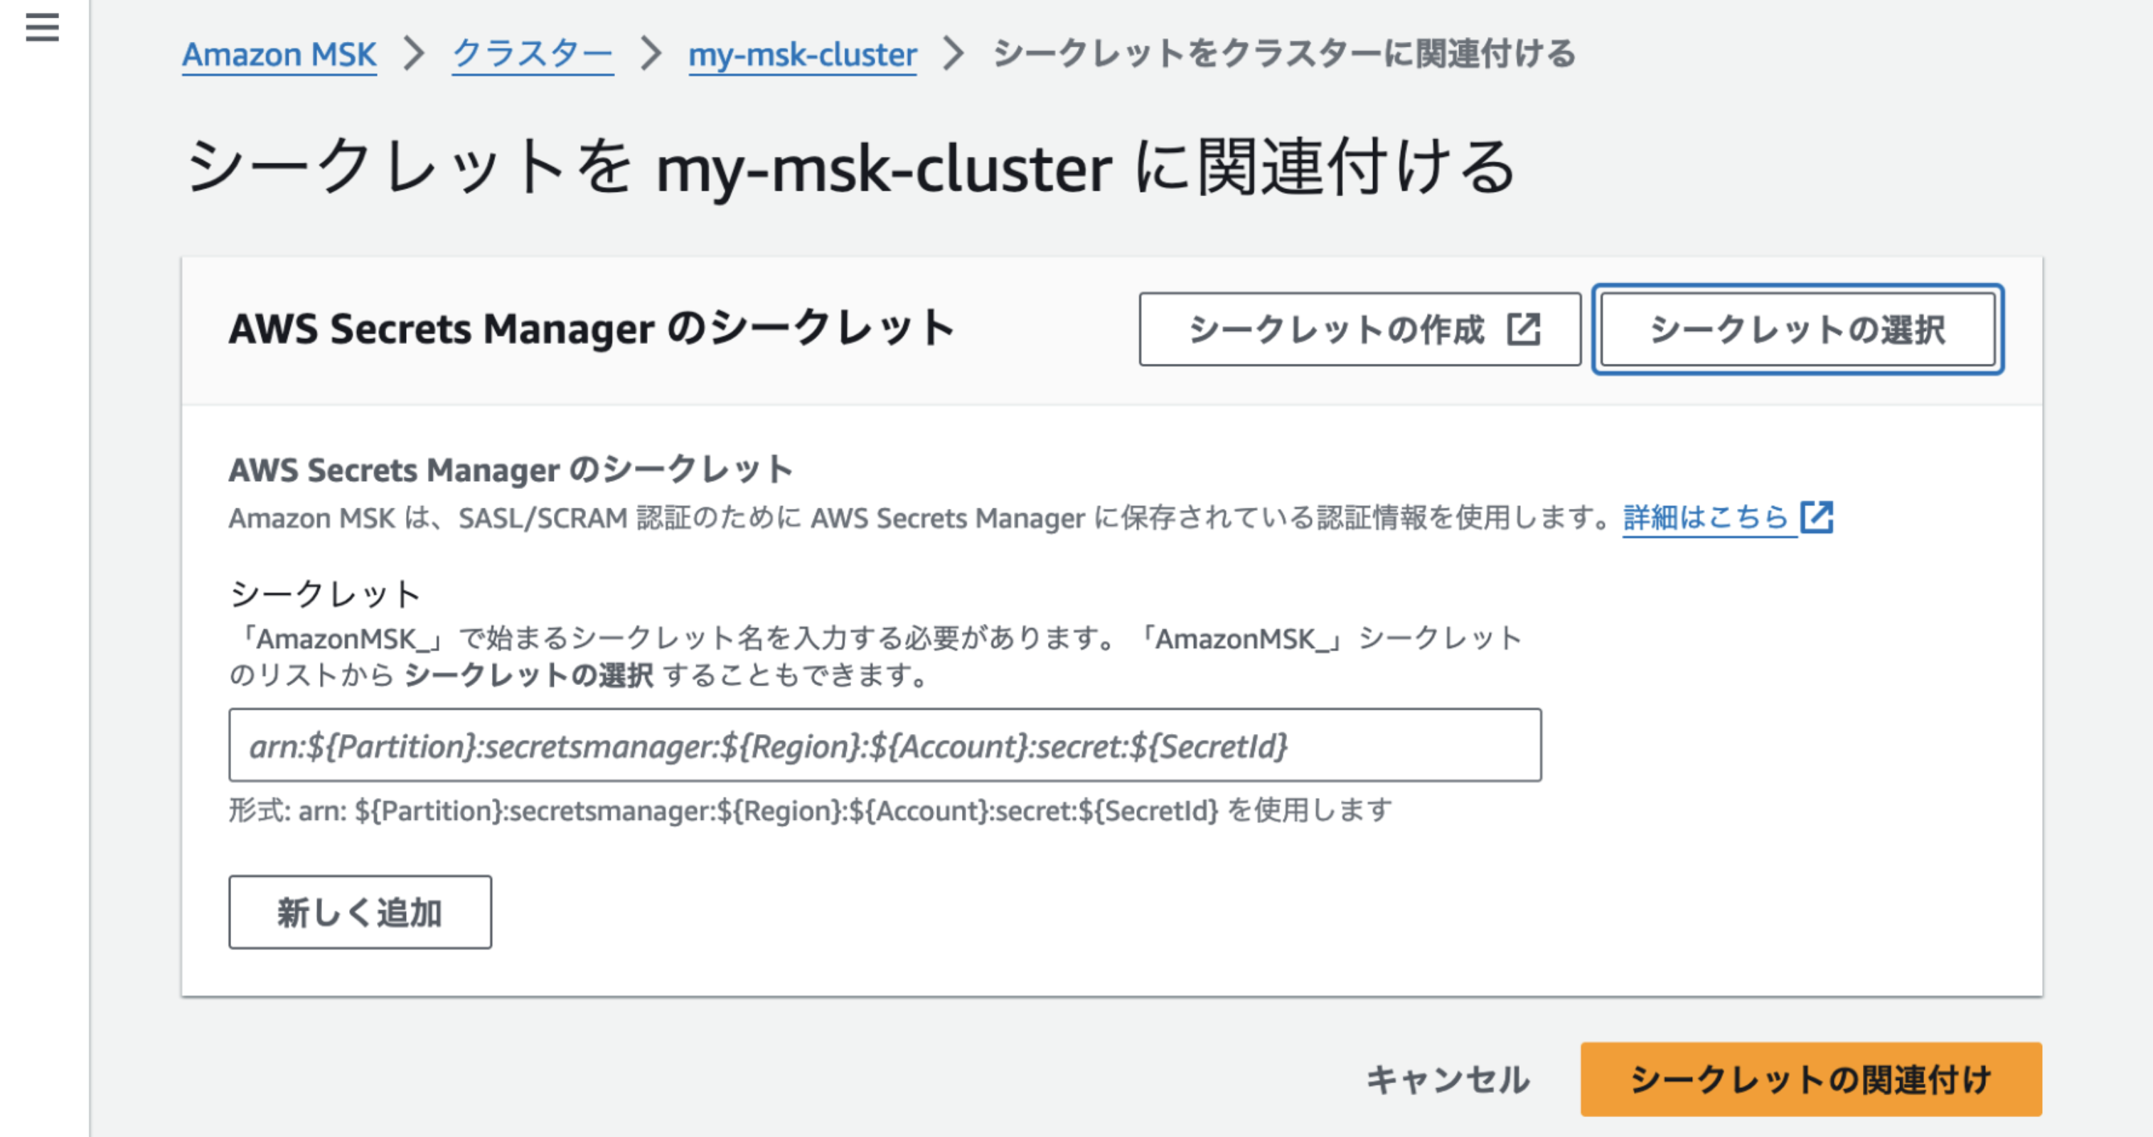Screen dimensions: 2153x1137
Task: Open the 詳細はこちら help link
Action: [1705, 517]
